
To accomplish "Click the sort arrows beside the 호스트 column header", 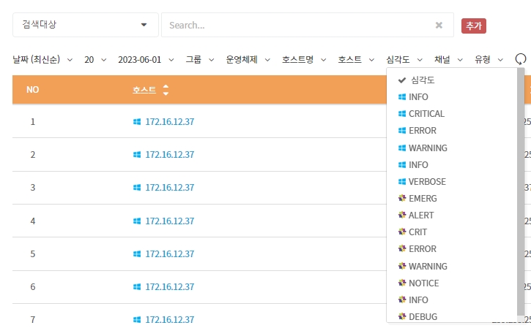I will click(x=166, y=90).
